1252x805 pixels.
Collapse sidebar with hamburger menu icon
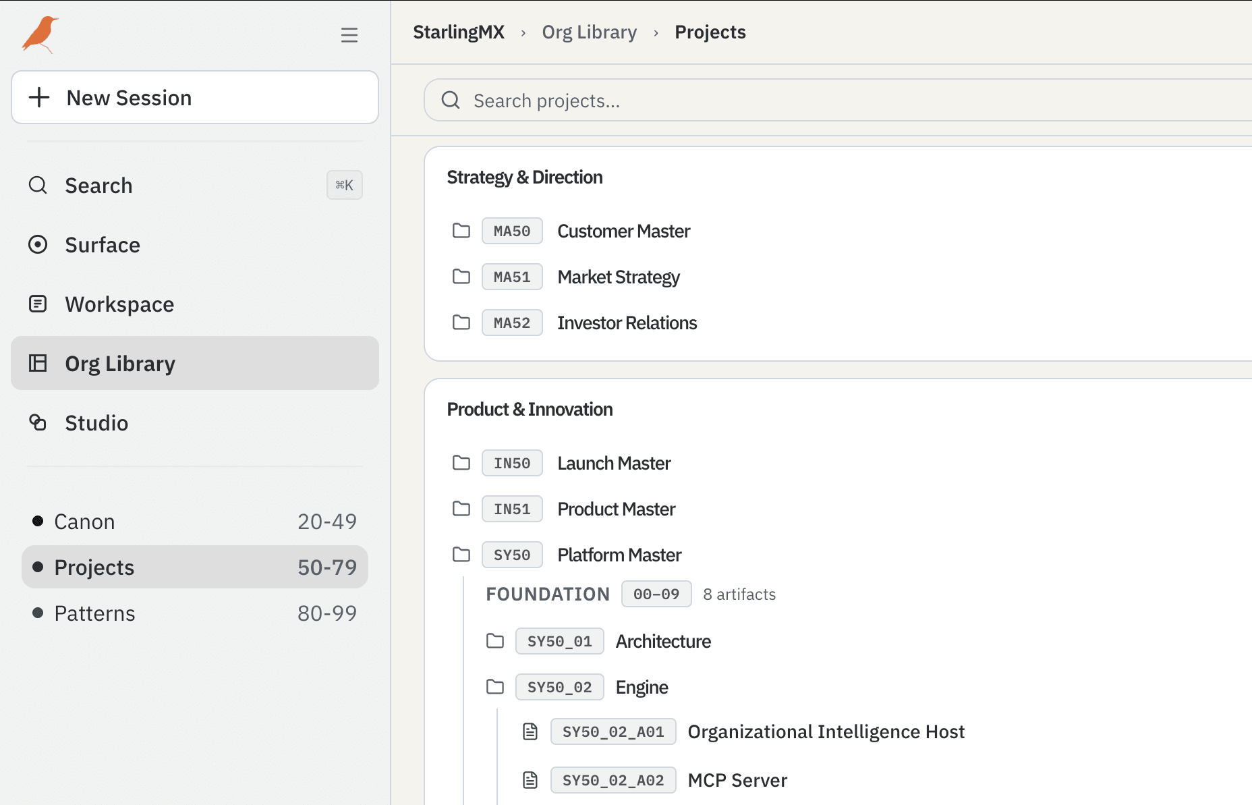click(x=349, y=35)
